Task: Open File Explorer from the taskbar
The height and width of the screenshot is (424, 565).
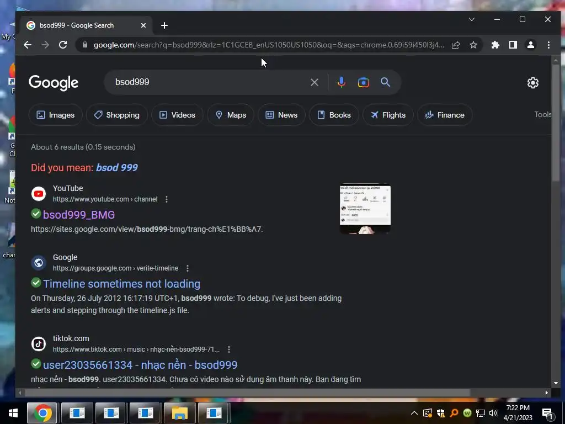Action: pos(180,413)
